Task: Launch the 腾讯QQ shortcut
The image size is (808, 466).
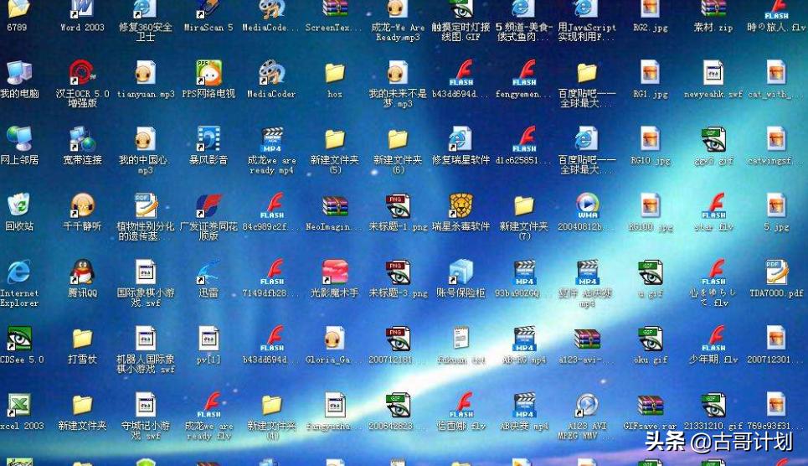Action: 82,272
